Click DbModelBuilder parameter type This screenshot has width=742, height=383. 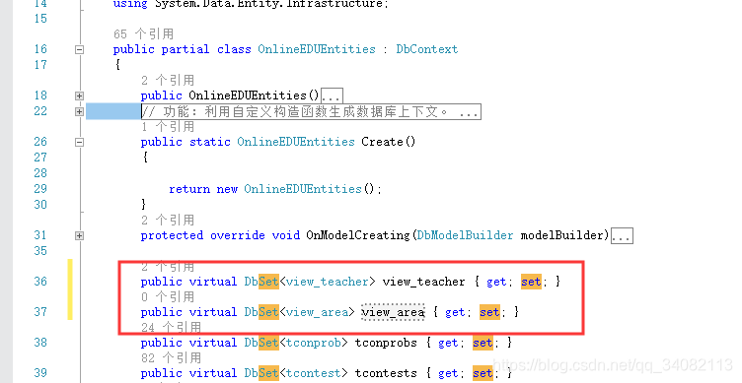[x=465, y=235]
